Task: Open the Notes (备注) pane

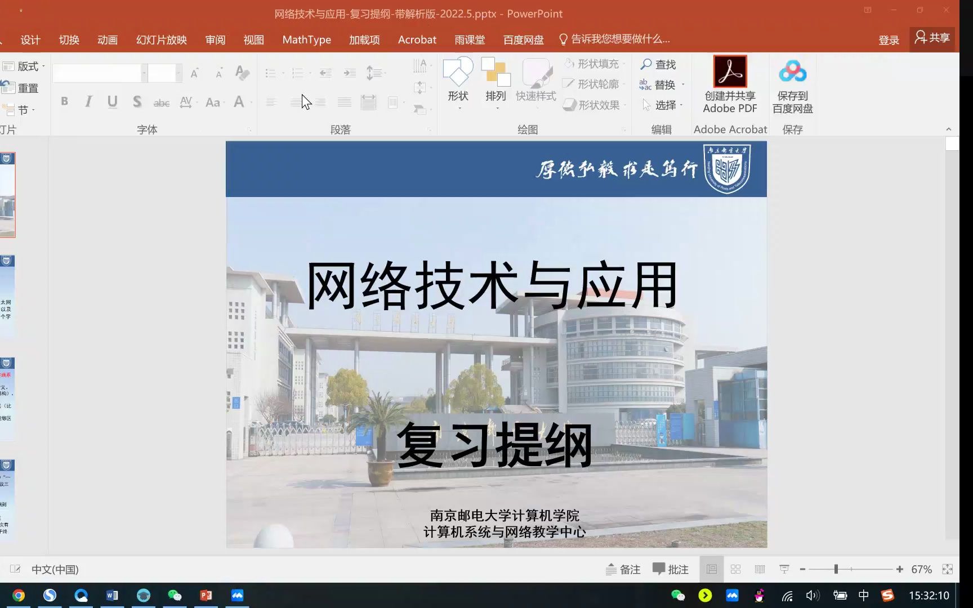Action: [623, 569]
